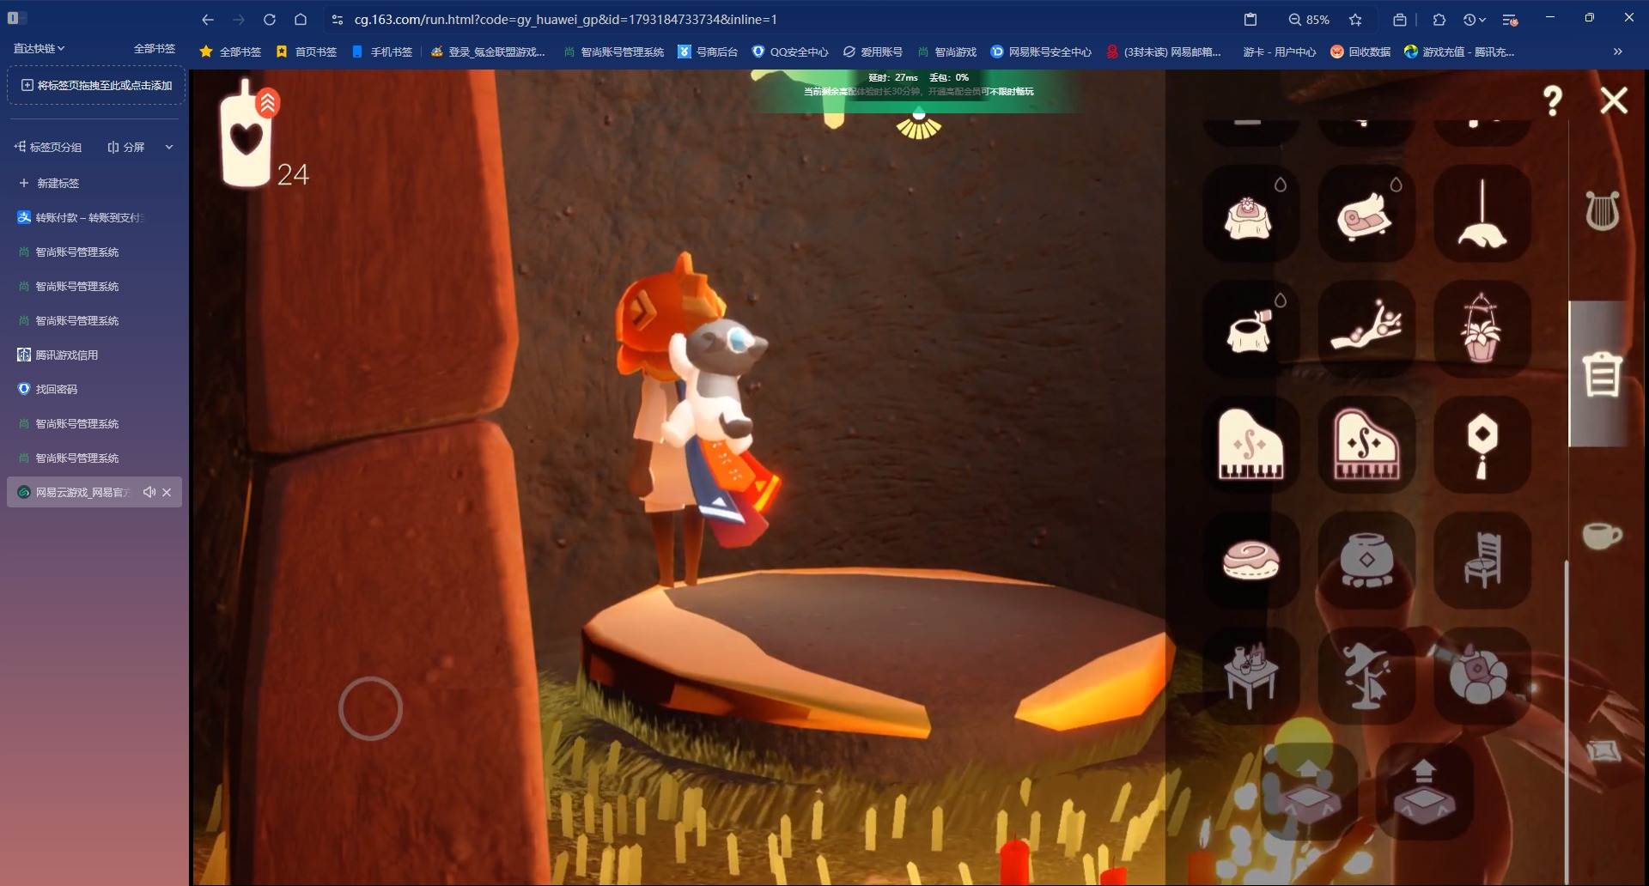Create a new tab with 新建标签

(49, 183)
